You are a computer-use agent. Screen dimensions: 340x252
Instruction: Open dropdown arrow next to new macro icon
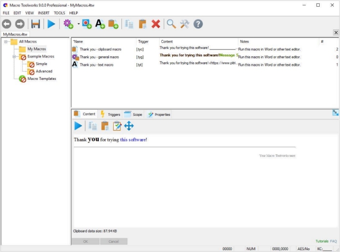(x=78, y=24)
